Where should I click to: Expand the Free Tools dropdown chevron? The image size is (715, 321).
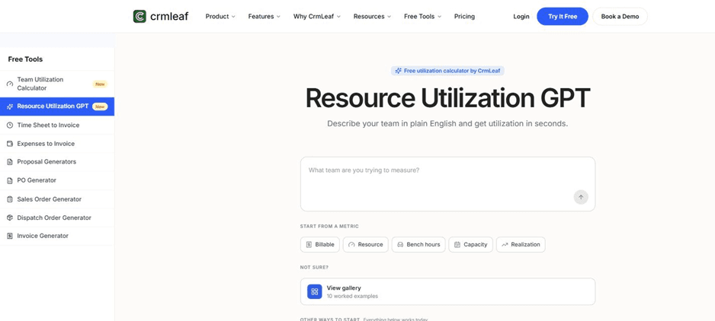[x=440, y=17]
